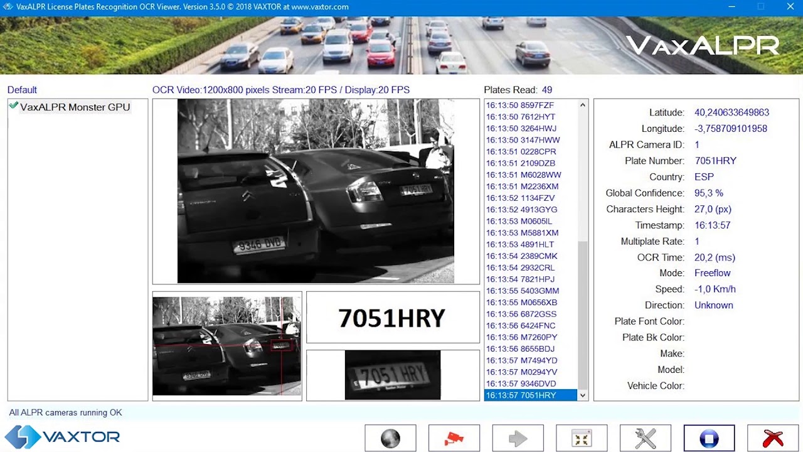Open the wrench and screwdriver settings
This screenshot has height=452, width=803.
tap(645, 438)
